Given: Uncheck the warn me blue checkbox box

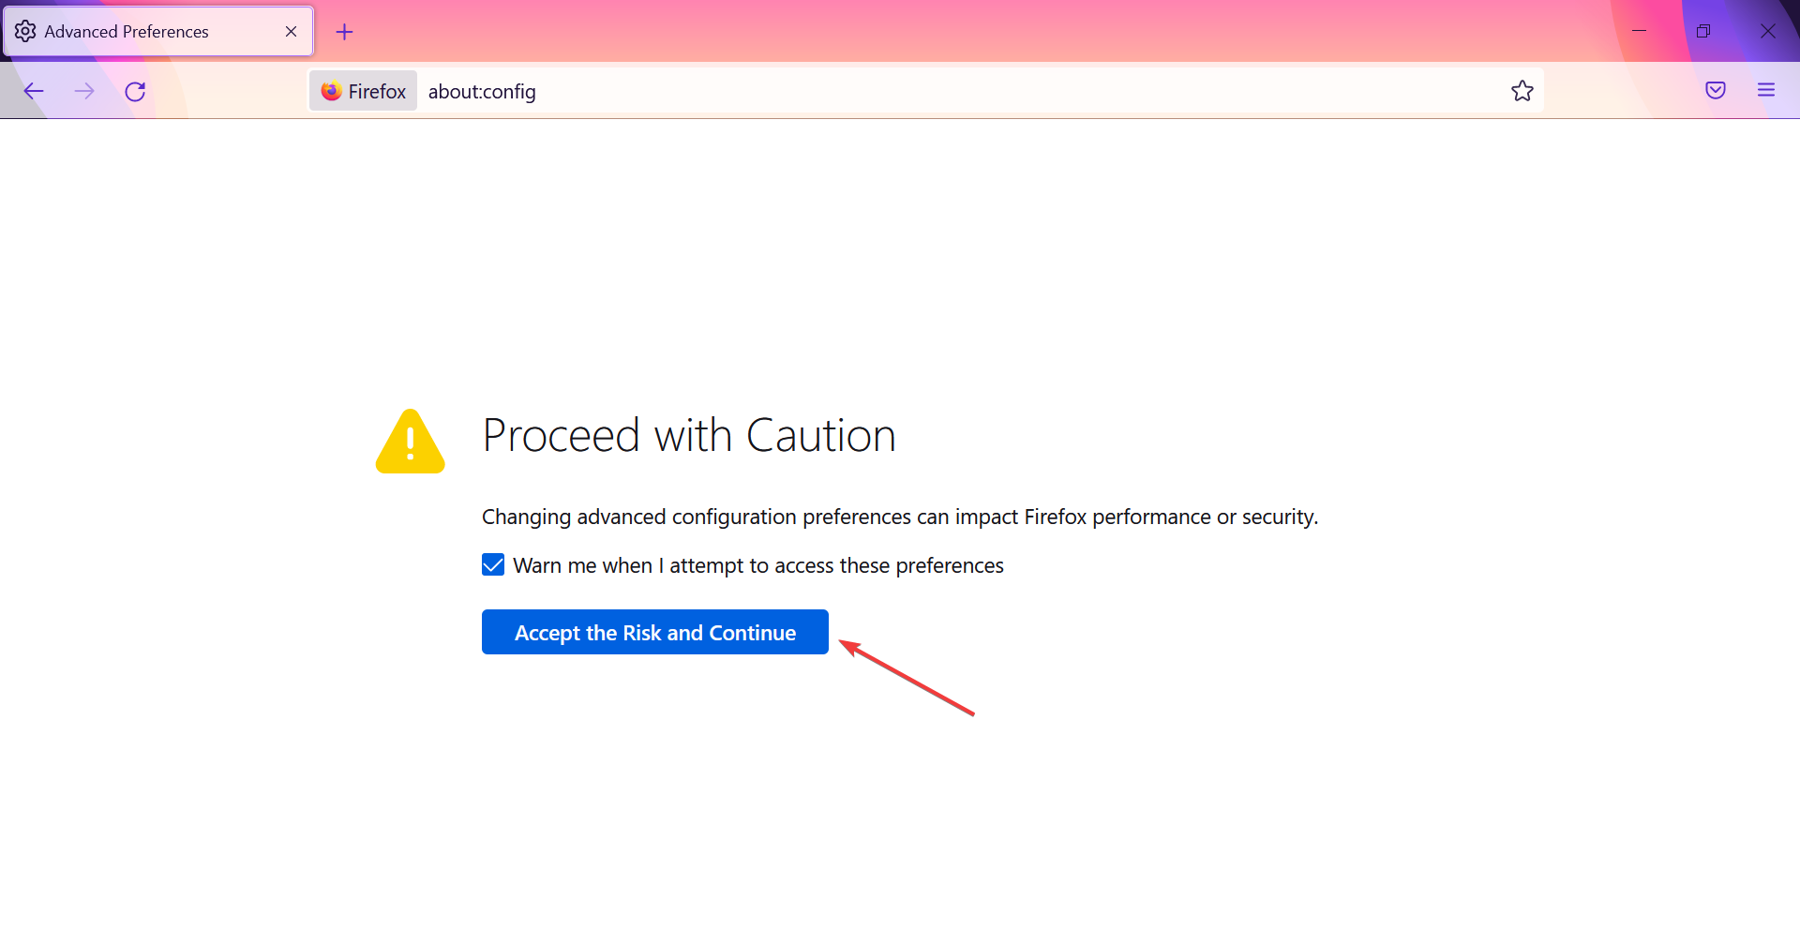Looking at the screenshot, I should [493, 564].
